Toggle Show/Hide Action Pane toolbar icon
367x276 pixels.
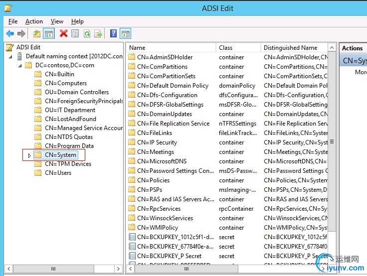(126, 34)
